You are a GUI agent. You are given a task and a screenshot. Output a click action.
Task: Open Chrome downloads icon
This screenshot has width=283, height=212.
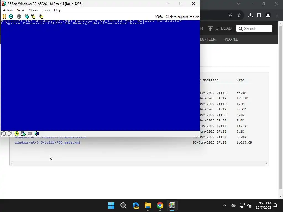(250, 15)
